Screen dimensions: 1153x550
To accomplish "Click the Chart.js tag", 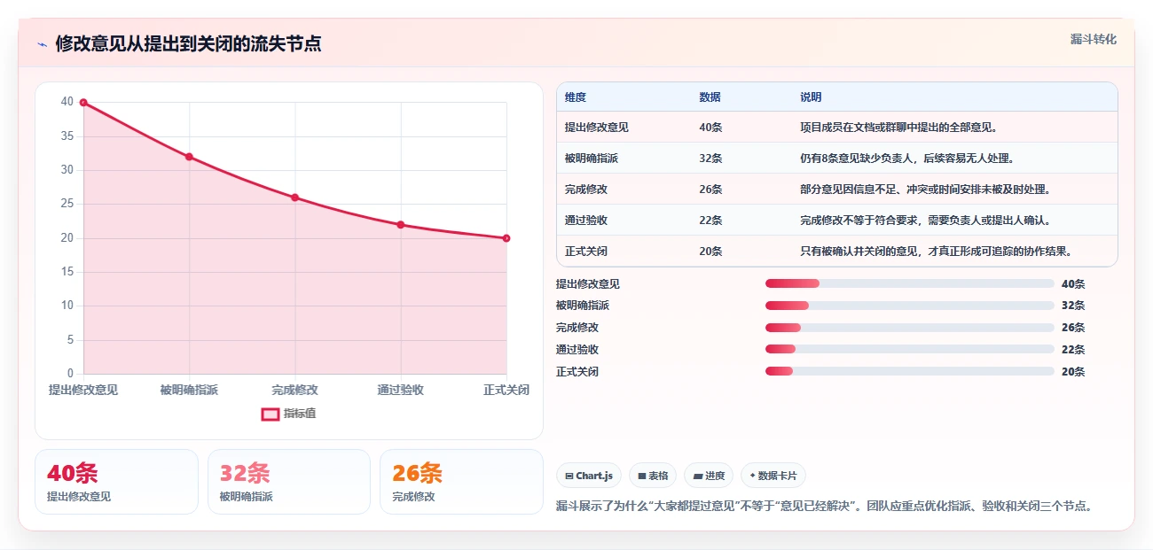I will [589, 476].
